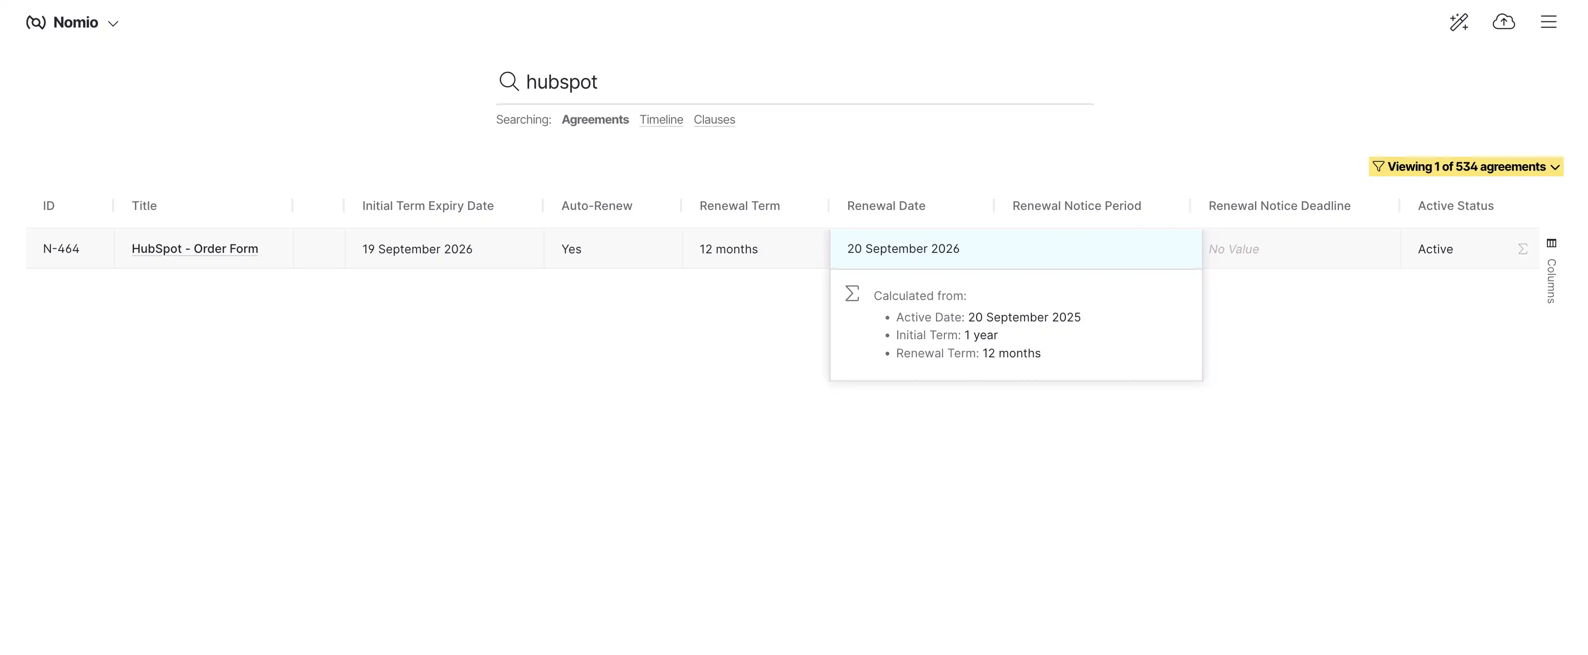Click the sigma icon in the calculation popup
Screen dimensions: 1588x655
tap(852, 293)
